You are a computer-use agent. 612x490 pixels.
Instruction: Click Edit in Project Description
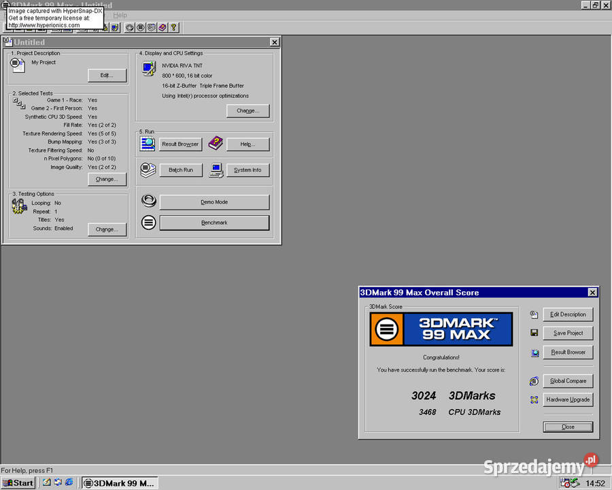point(107,76)
